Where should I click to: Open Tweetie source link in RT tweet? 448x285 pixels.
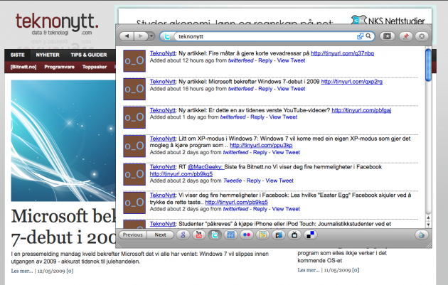pos(233,181)
